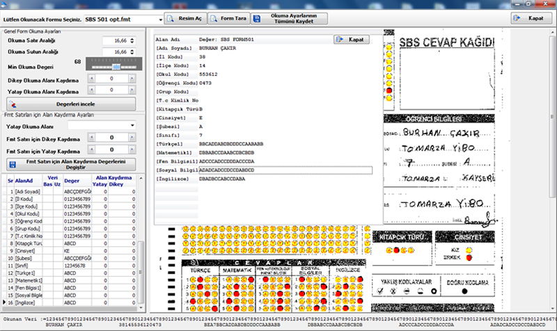Select the [İl Kodu] row in the field table
The width and height of the screenshot is (557, 331).
pos(69,199)
